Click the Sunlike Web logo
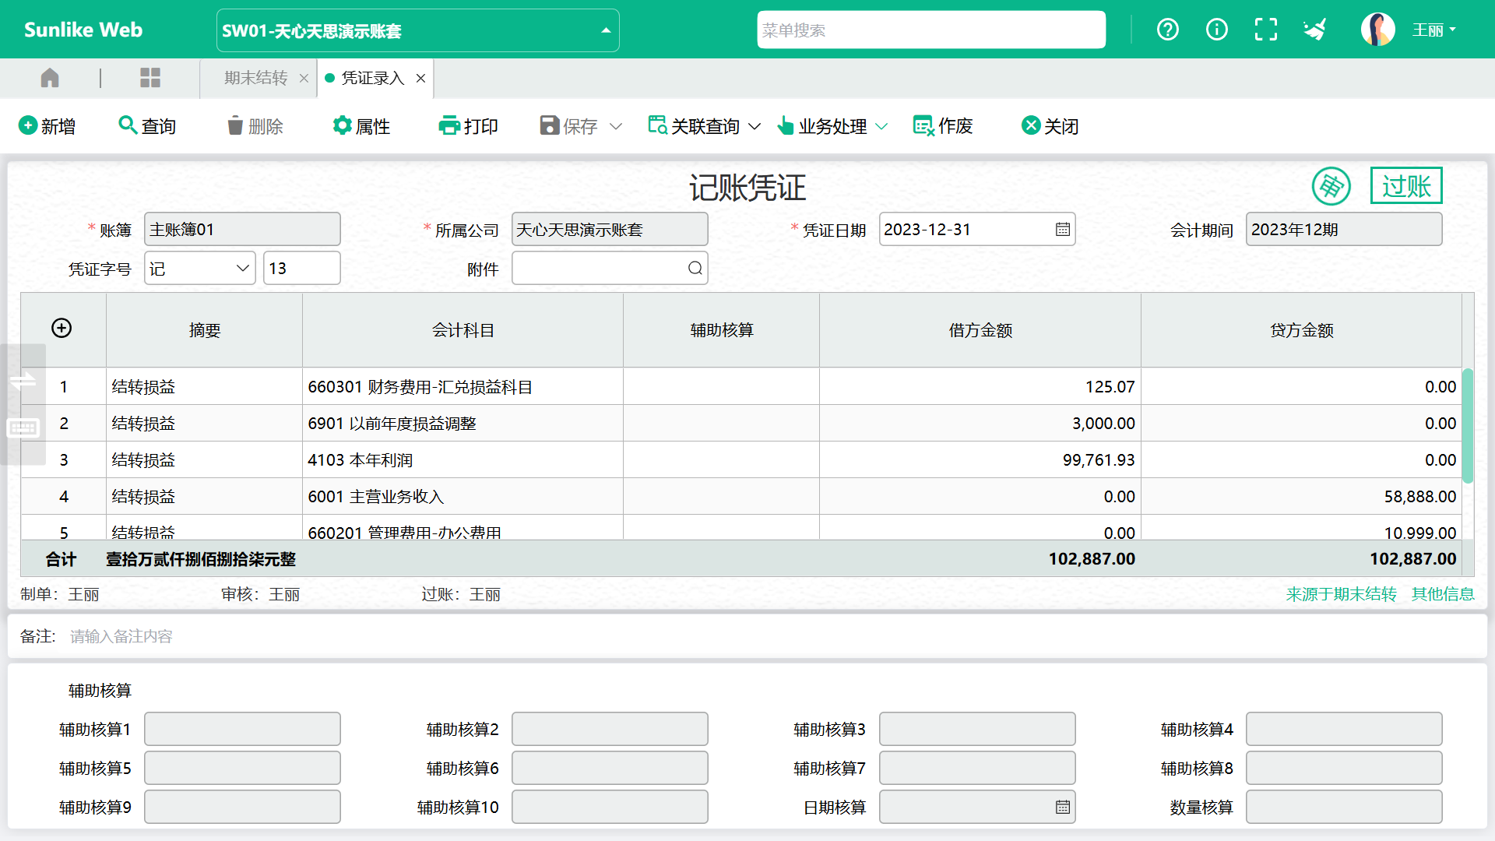The image size is (1495, 841). (x=83, y=30)
